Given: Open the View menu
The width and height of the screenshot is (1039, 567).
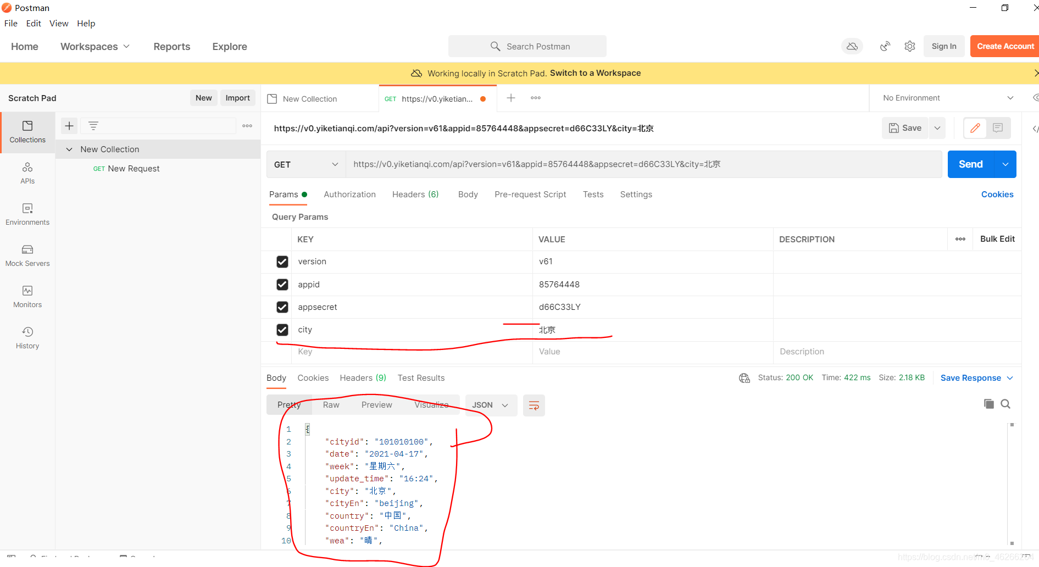Looking at the screenshot, I should (x=59, y=23).
